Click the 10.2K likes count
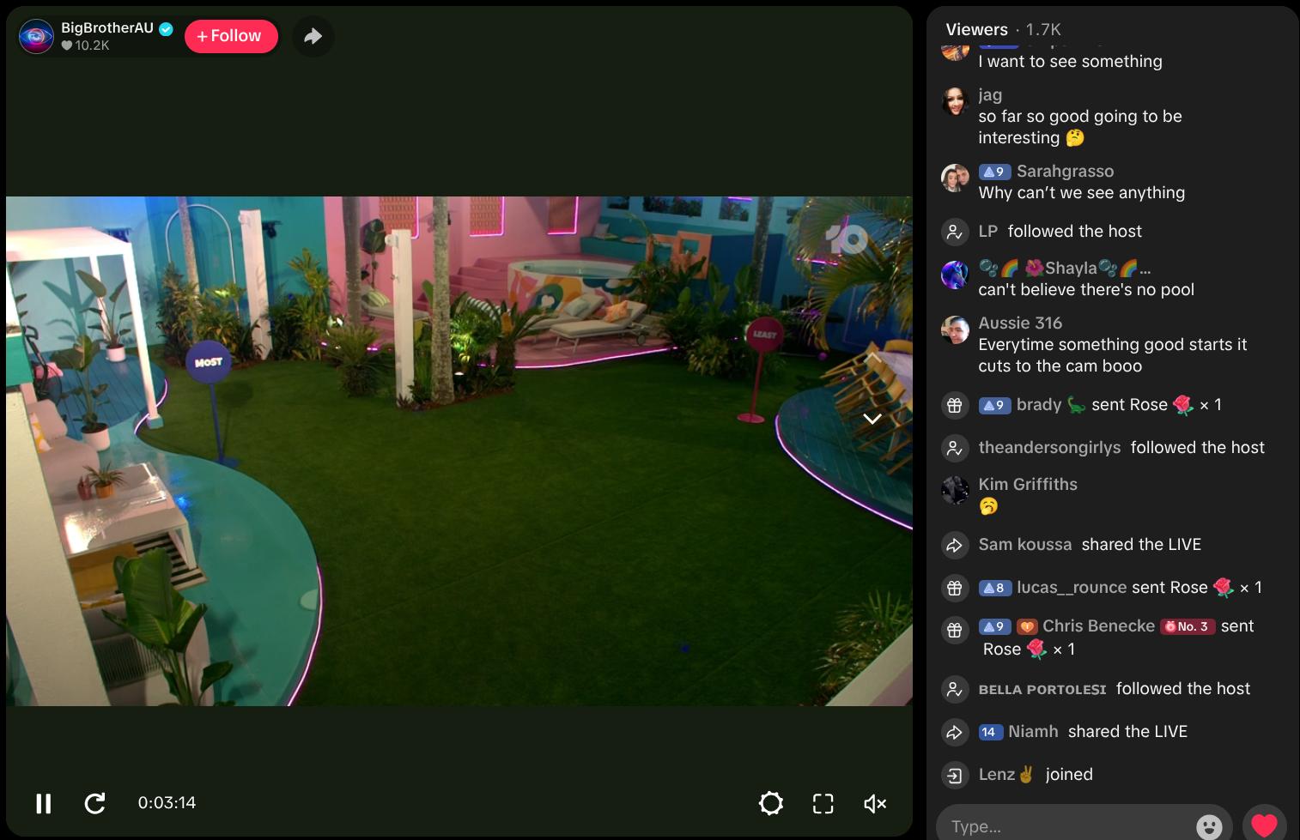Screen dimensions: 1300x840 click(85, 45)
